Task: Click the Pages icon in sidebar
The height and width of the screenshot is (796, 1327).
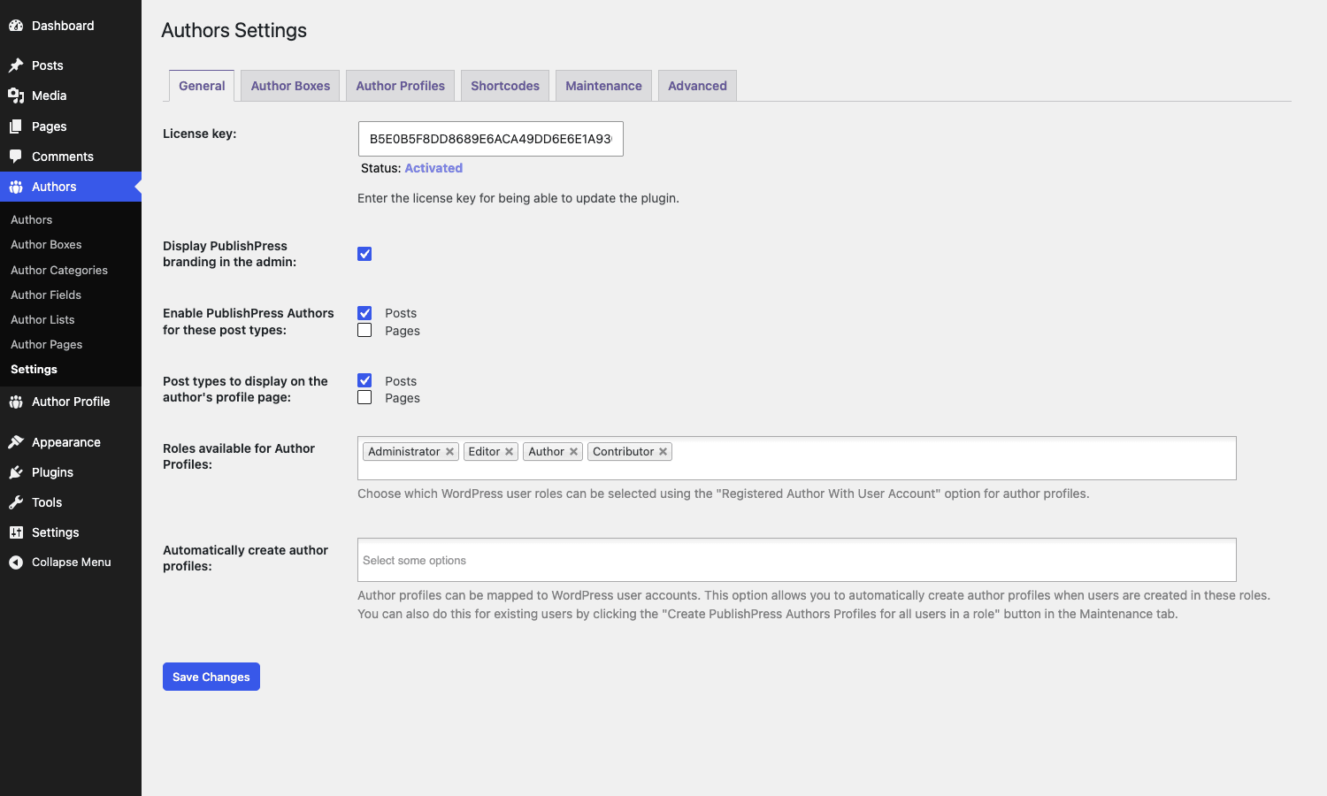Action: point(16,126)
